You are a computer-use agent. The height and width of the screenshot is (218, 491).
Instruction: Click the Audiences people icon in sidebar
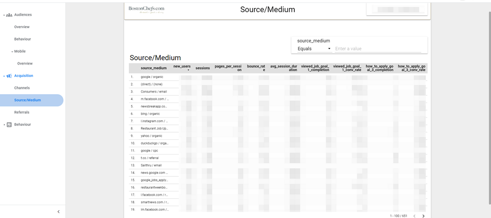[9, 15]
